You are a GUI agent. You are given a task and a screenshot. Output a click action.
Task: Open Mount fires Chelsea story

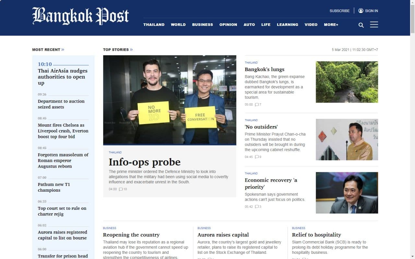pyautogui.click(x=63, y=131)
